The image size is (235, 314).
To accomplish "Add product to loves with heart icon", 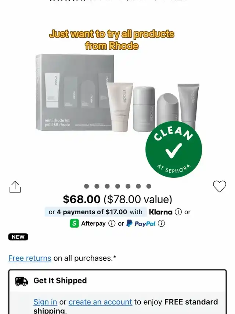I will [220, 186].
